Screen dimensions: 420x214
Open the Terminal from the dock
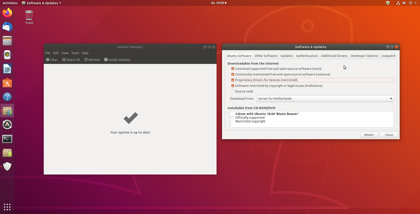tap(7, 139)
